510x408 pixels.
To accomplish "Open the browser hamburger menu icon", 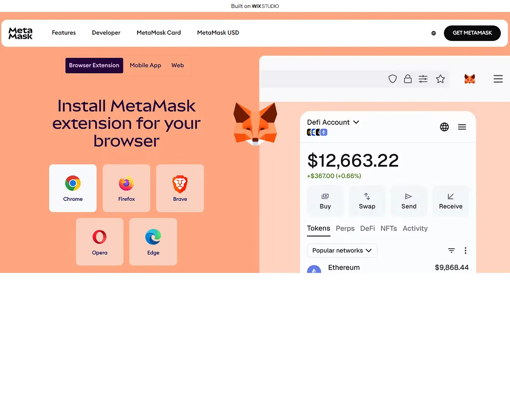I will tap(498, 79).
